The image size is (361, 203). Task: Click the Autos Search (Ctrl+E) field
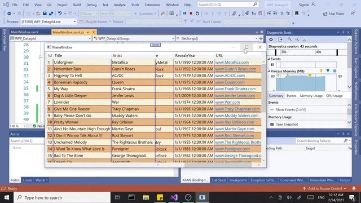coord(27,141)
